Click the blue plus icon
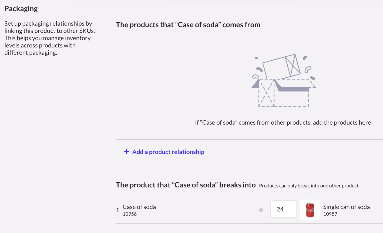 tap(126, 152)
